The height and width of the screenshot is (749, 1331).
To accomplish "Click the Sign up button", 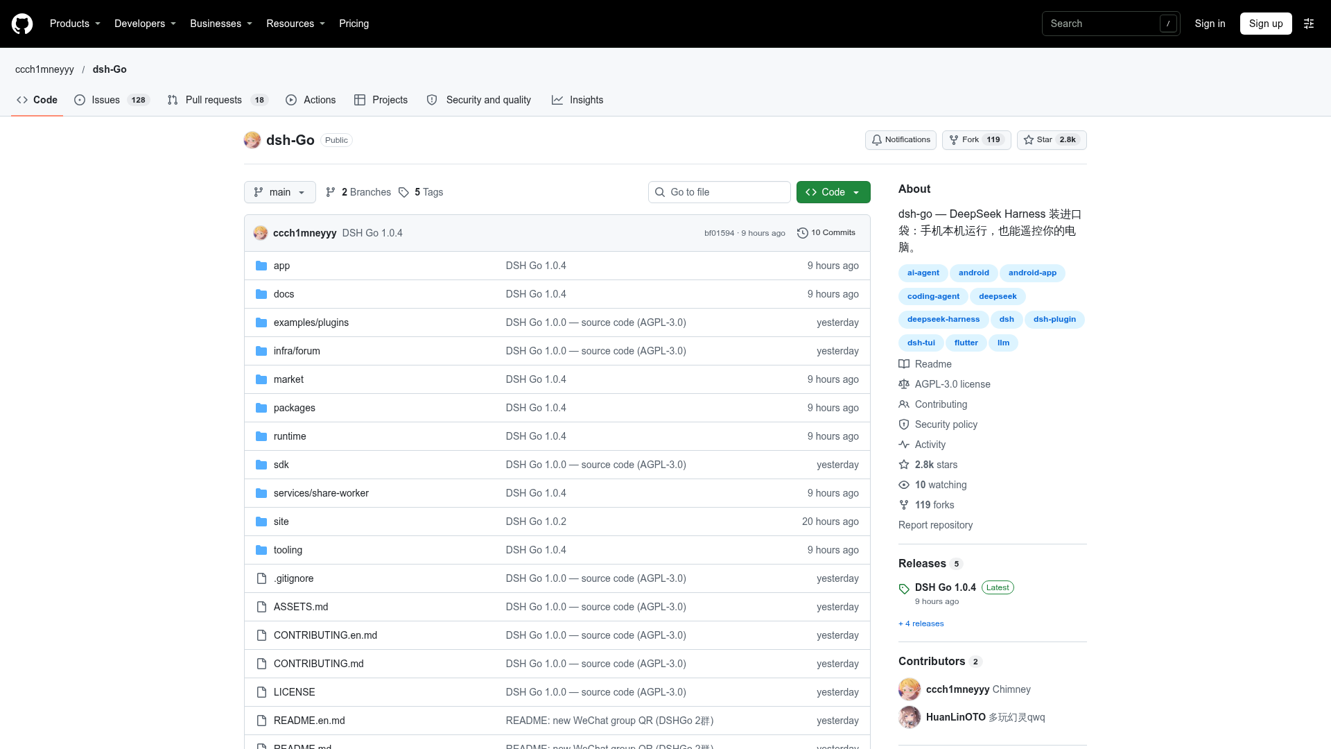I will 1266,24.
